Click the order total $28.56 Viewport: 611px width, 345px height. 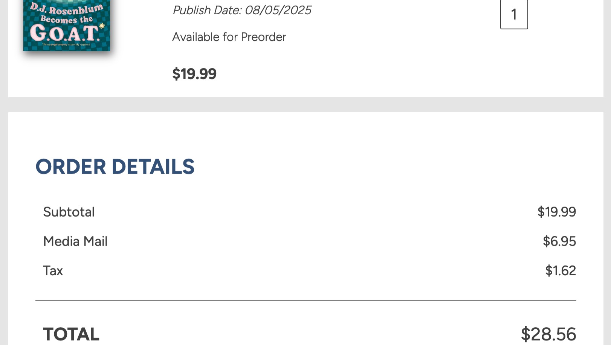pos(548,334)
